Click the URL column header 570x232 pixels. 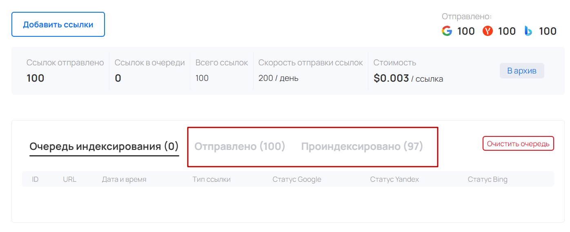tap(69, 179)
